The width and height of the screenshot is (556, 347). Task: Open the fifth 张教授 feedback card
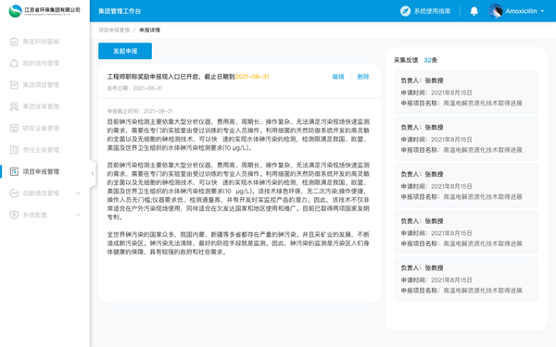coord(466,279)
